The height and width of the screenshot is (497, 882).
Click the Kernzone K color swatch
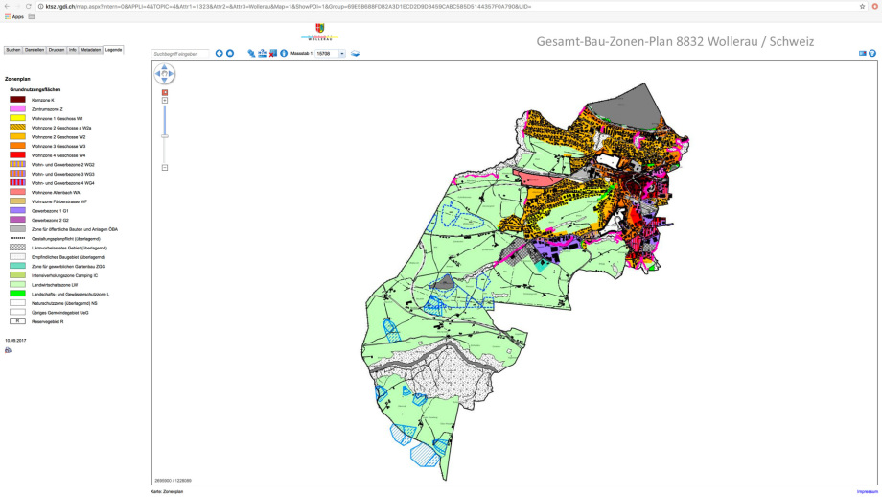pos(17,100)
